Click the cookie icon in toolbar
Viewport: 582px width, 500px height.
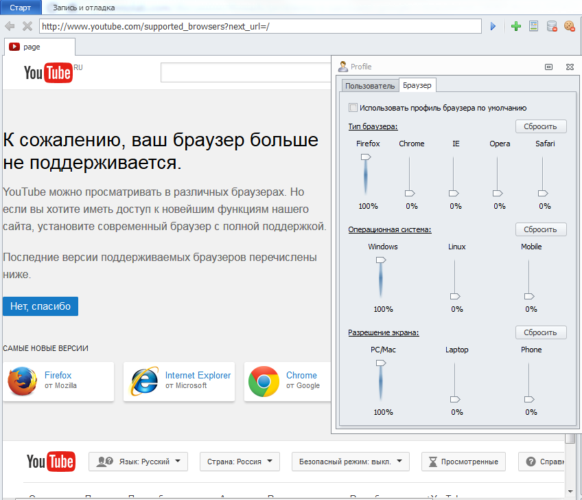570,26
